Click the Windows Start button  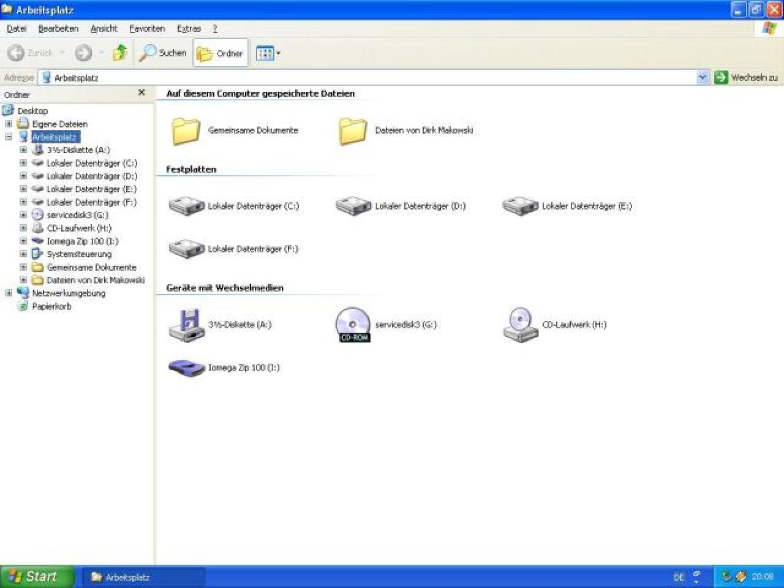coord(37,576)
